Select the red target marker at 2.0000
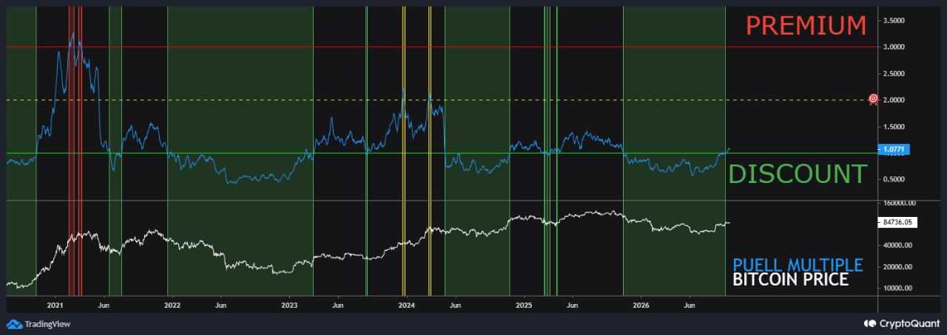This screenshot has height=335, width=947. (873, 99)
